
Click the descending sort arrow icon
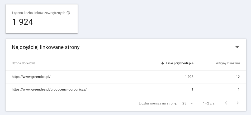pyautogui.click(x=163, y=63)
